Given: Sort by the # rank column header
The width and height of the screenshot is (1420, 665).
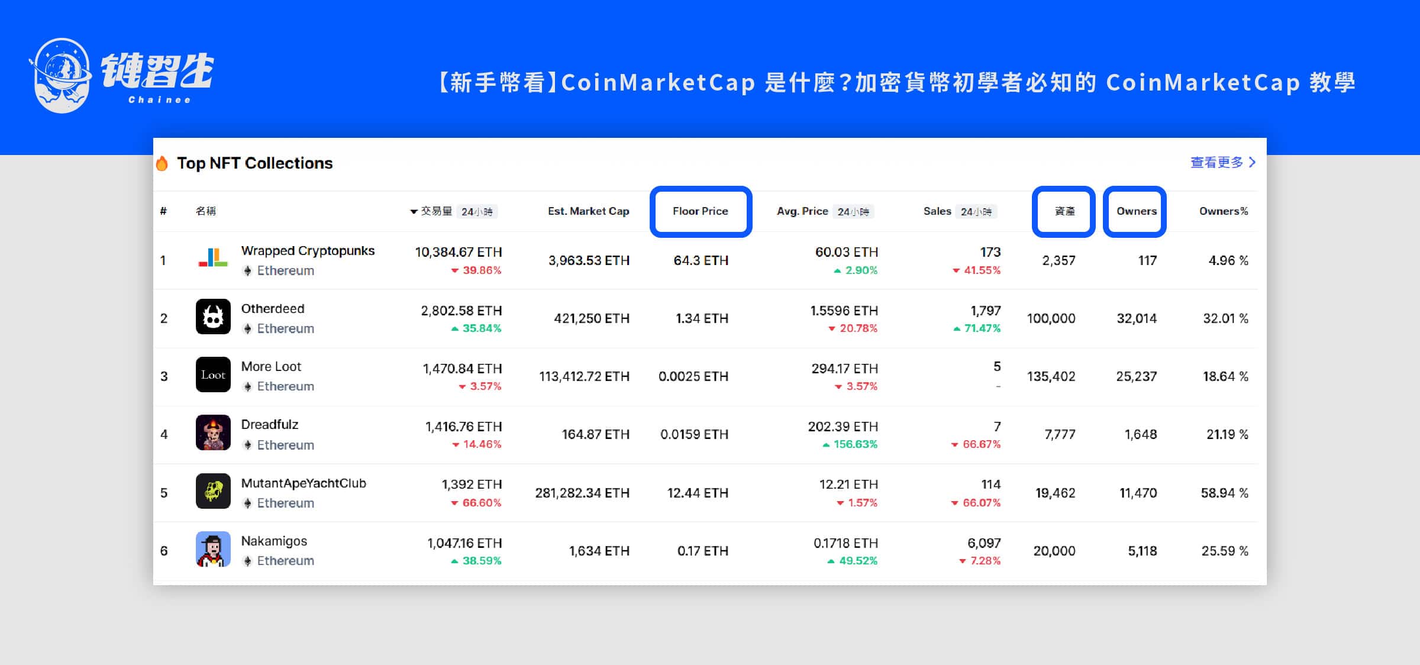Looking at the screenshot, I should pos(163,211).
